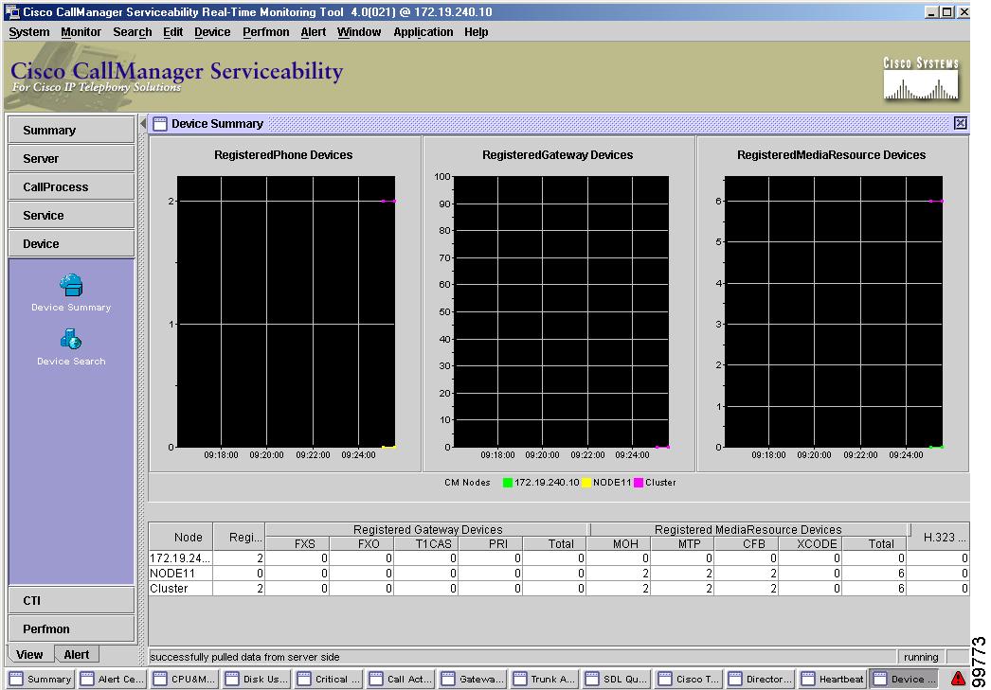Viewport: 991px width, 690px height.
Task: Switch to the Disk Us... window tab
Action: pyautogui.click(x=256, y=679)
